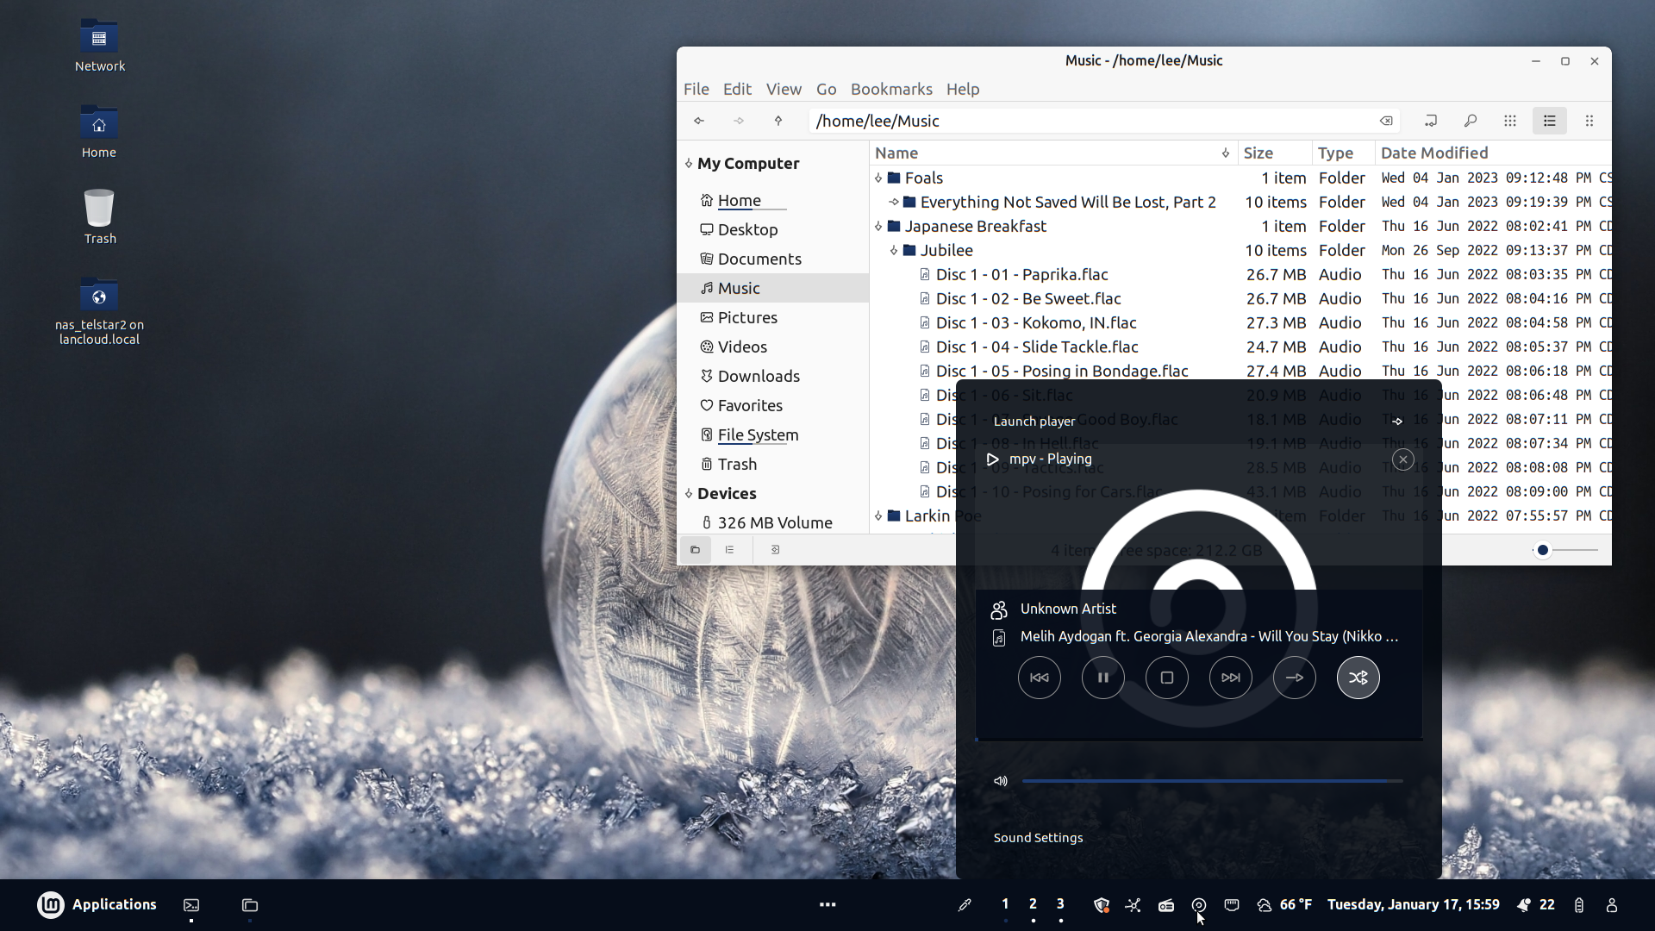
Task: Collapse the My Computer section
Action: pyautogui.click(x=688, y=164)
